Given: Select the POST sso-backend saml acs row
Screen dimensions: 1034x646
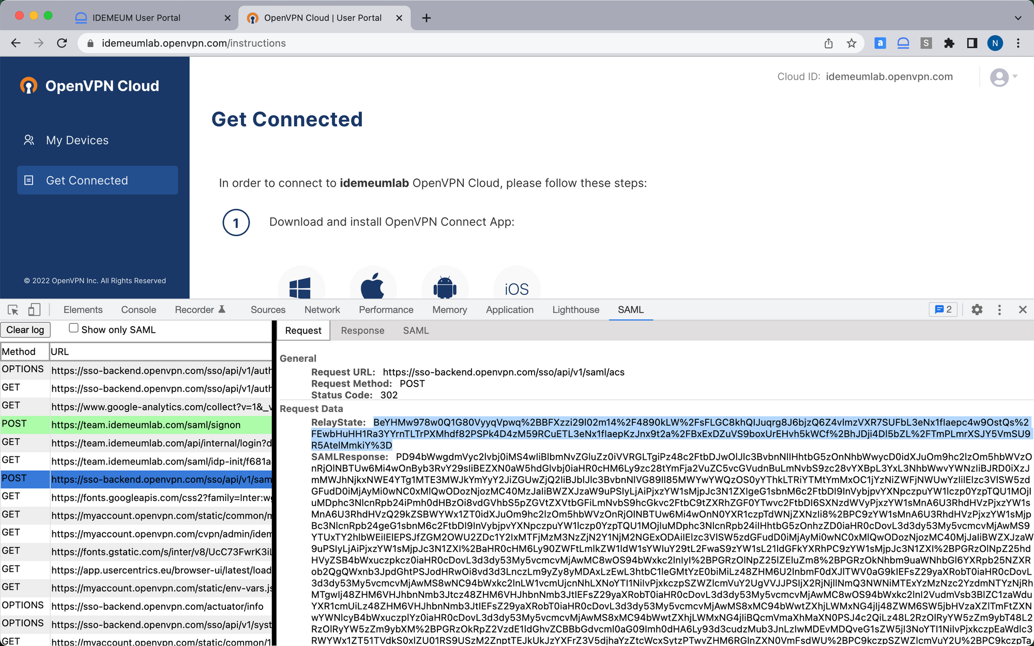Looking at the screenshot, I should click(136, 479).
